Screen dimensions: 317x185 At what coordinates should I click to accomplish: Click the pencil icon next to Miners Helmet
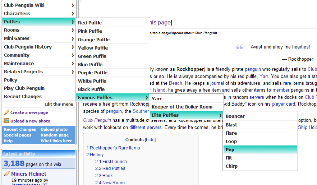(7, 174)
